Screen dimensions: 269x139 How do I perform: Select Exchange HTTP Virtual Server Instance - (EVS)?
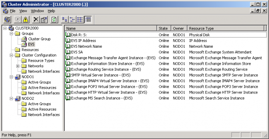click(x=109, y=92)
